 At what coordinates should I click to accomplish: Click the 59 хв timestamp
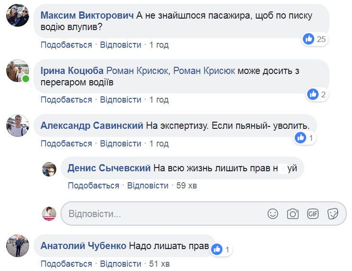[x=186, y=186]
